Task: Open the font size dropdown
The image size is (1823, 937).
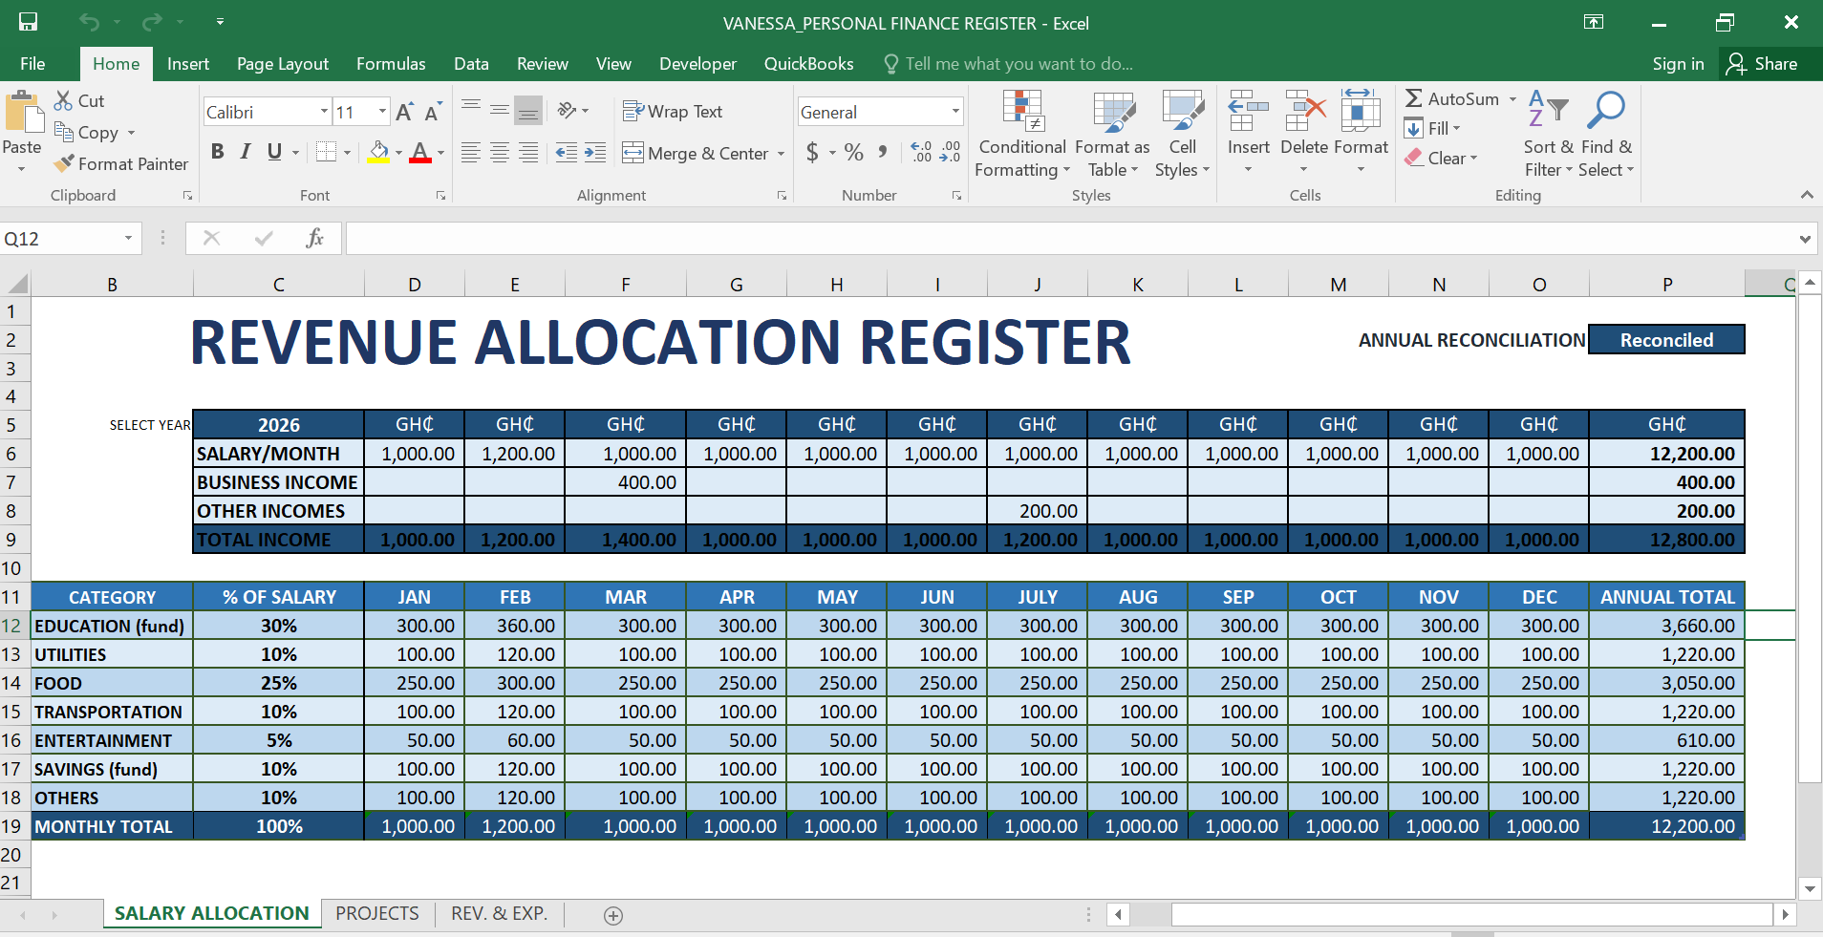Action: 382,112
